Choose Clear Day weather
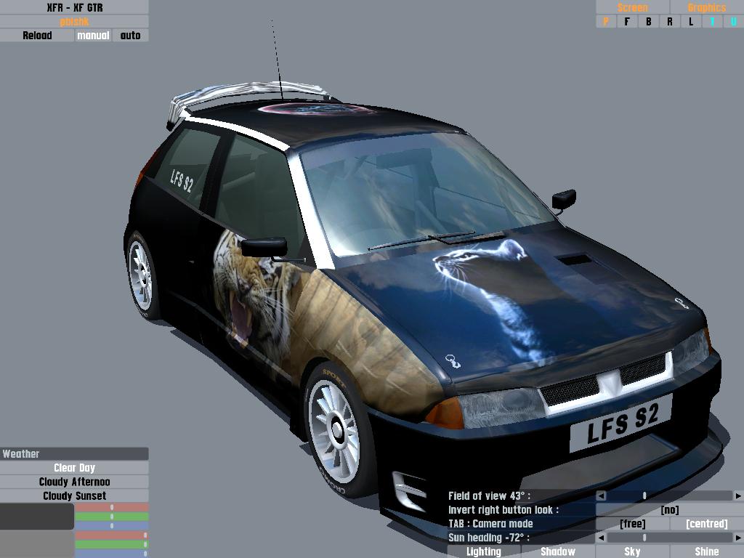 [x=75, y=468]
